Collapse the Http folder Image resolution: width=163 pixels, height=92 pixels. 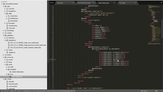(5, 14)
